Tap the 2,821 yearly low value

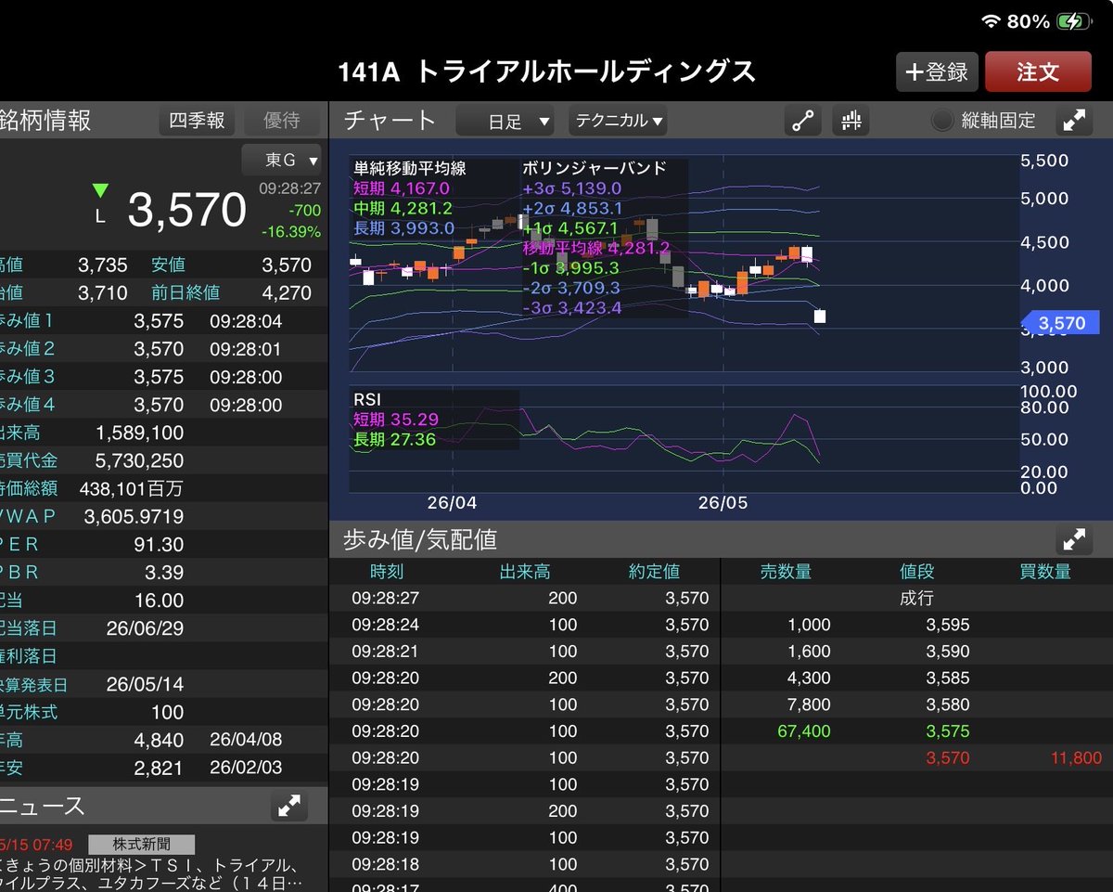tap(159, 769)
